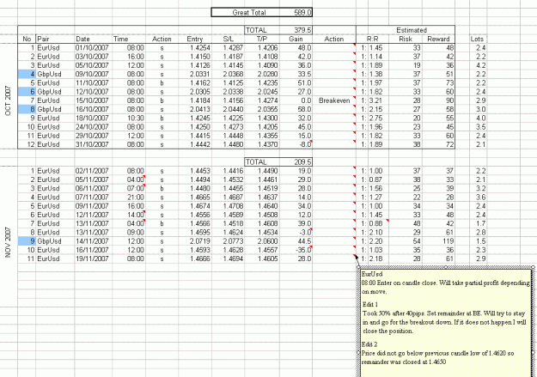The image size is (537, 377).
Task: Select gain cell showing -8.0
Action: pyautogui.click(x=296, y=144)
